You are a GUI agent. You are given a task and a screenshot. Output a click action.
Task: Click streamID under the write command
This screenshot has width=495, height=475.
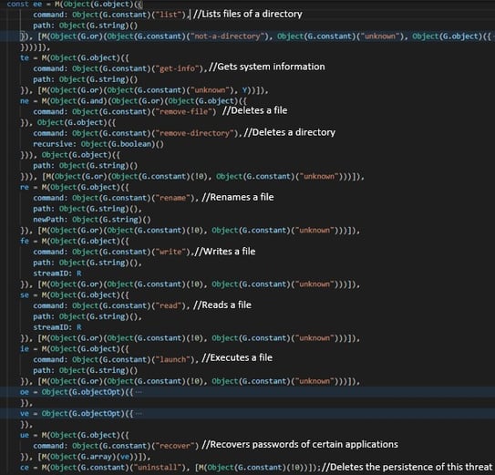point(52,274)
